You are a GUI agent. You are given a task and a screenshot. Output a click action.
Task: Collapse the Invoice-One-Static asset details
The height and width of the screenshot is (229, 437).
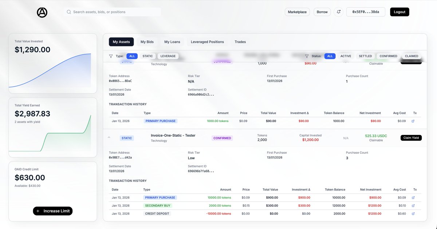pos(109,137)
